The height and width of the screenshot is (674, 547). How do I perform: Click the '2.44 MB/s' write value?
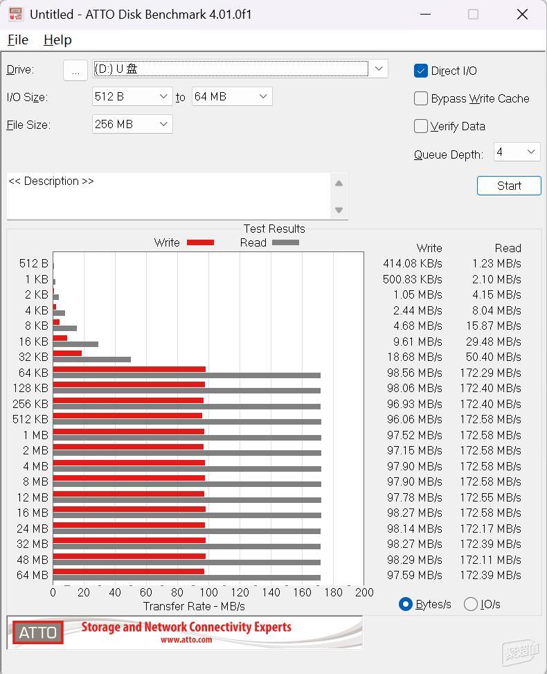pyautogui.click(x=418, y=310)
